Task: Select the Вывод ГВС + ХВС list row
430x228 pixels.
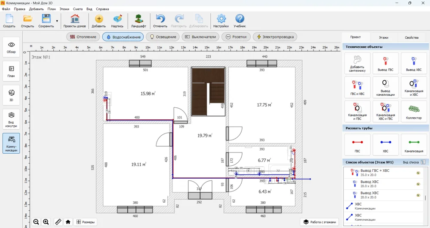Action: (x=384, y=173)
